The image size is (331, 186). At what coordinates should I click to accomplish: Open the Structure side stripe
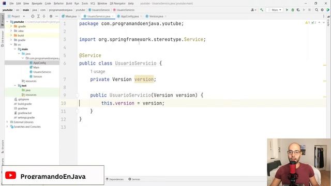click(x=2, y=147)
